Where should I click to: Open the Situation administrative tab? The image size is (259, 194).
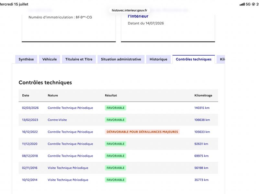tap(121, 59)
